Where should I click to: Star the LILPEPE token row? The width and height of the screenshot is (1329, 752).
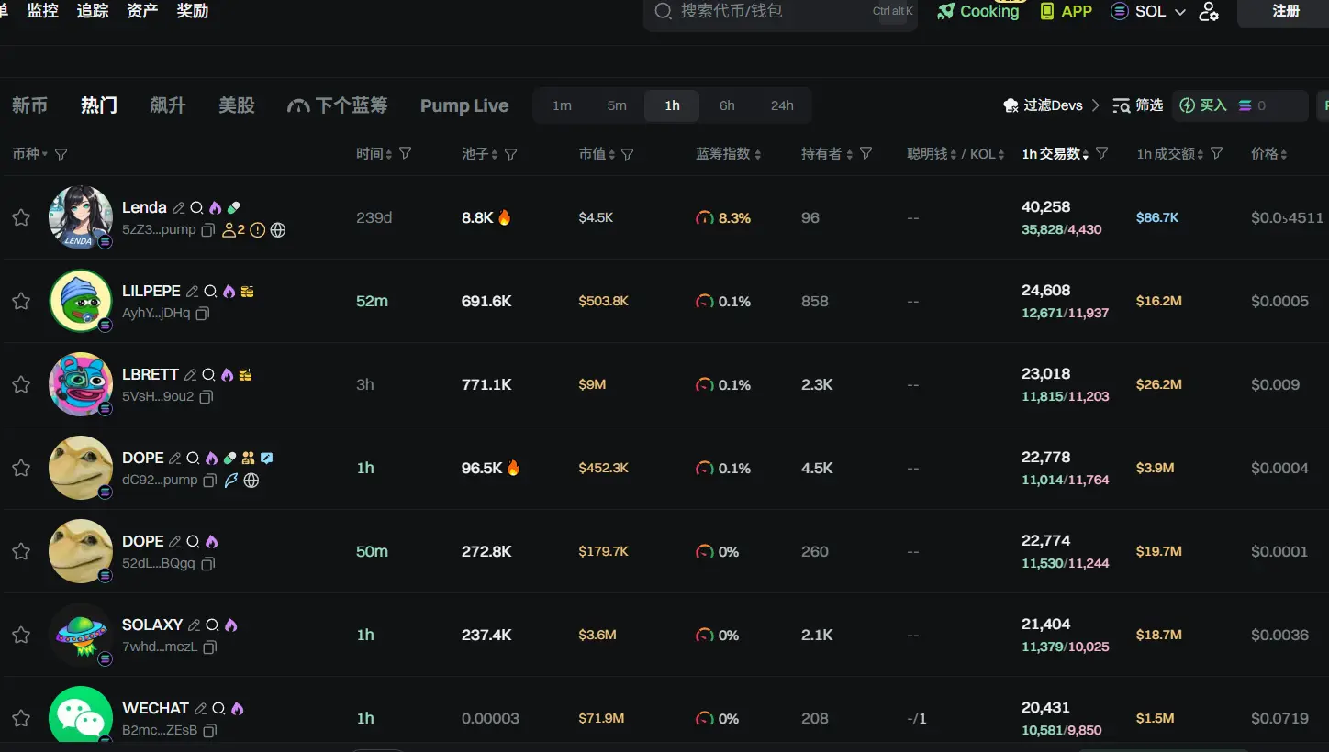[21, 301]
